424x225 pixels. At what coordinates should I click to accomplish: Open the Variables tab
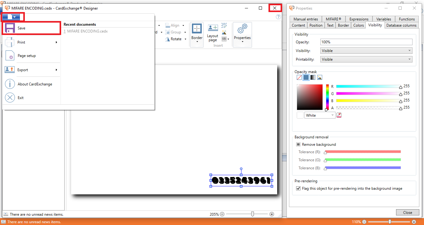[x=384, y=19]
